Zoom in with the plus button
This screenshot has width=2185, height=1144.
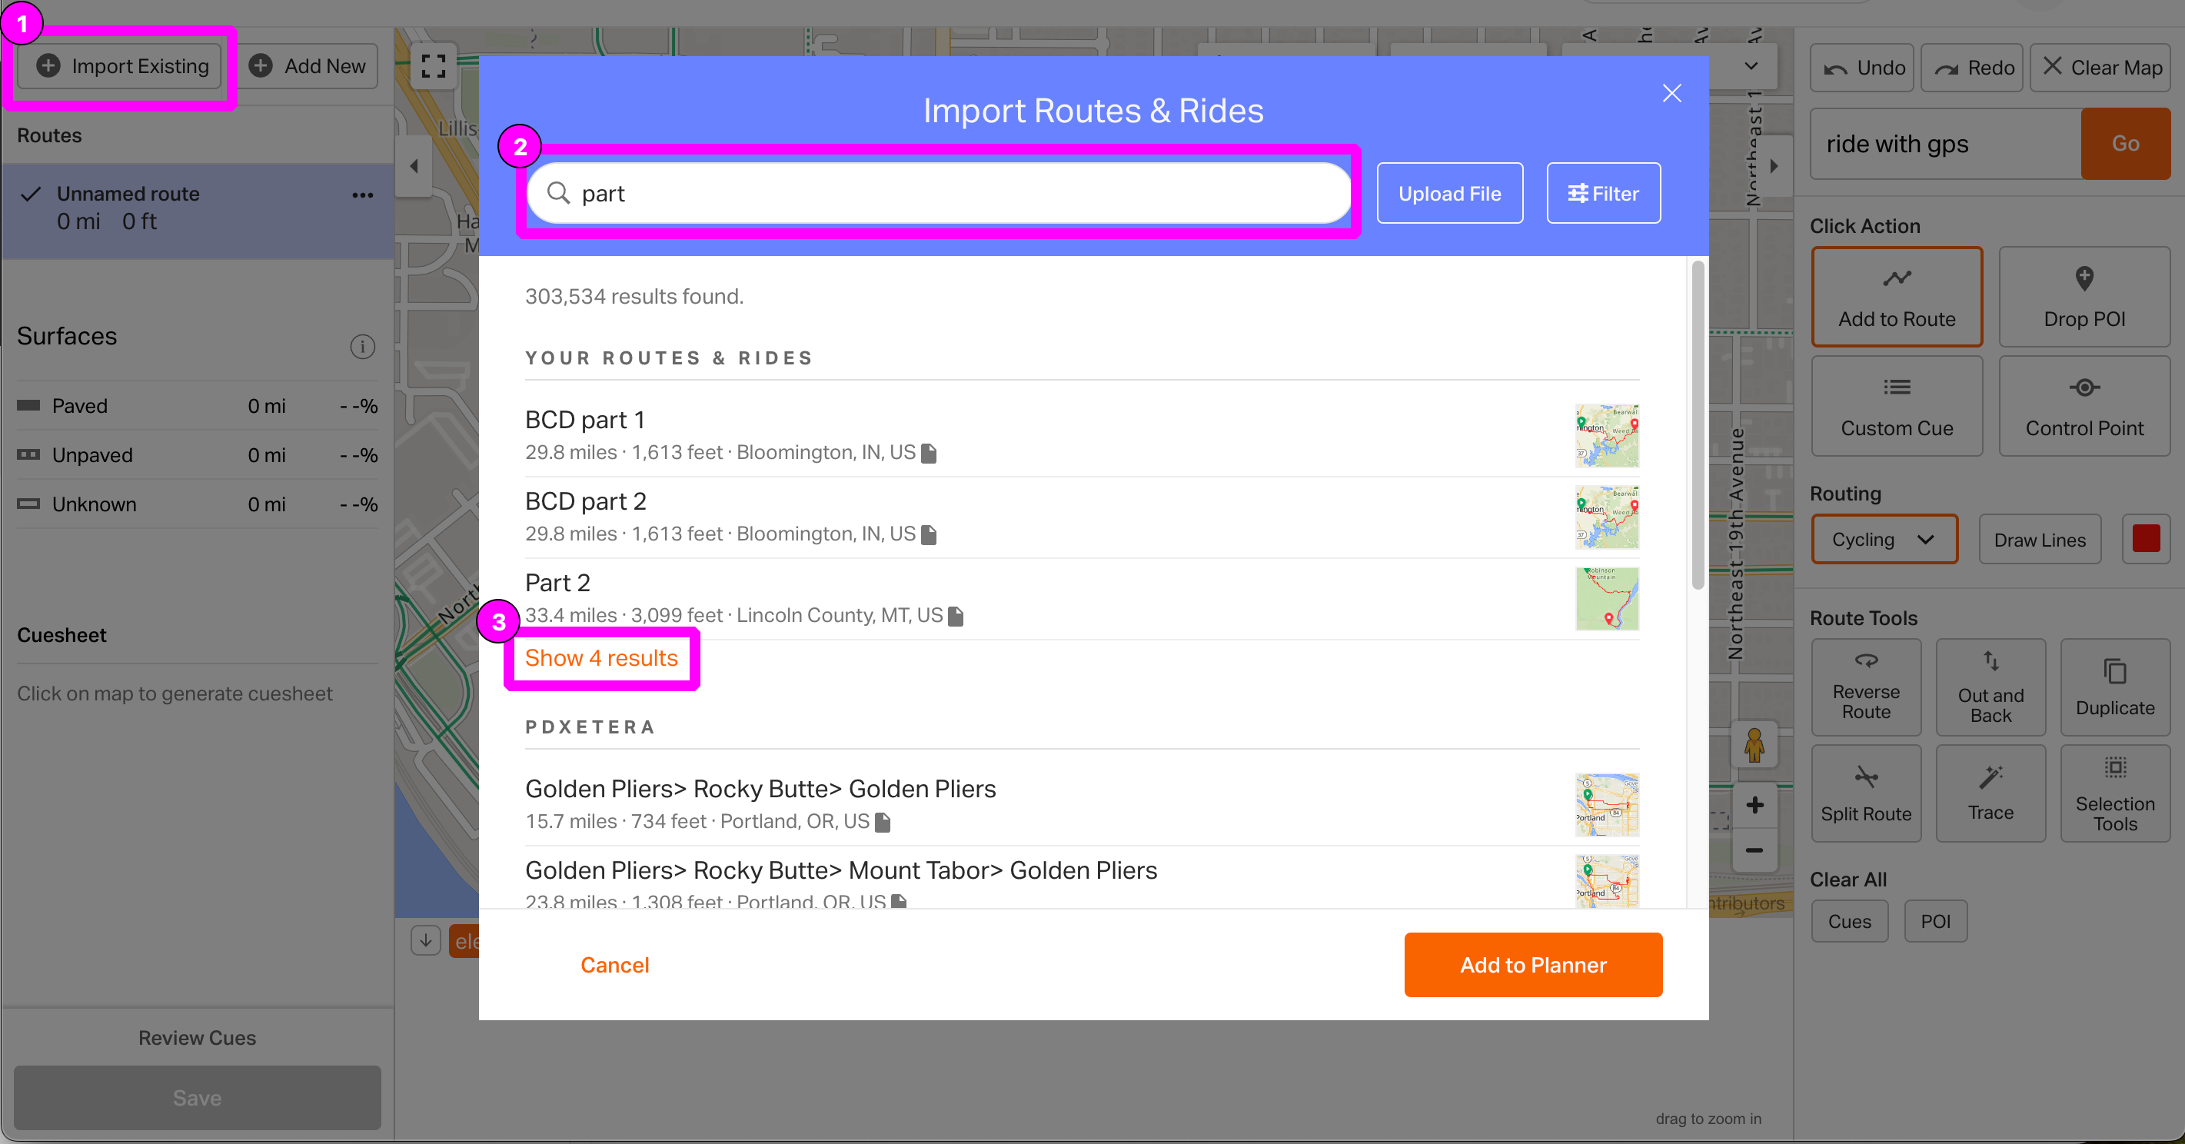[1754, 805]
